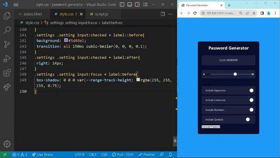280x158 pixels.
Task: Open the browser tab search chevron
Action: pyautogui.click(x=247, y=3)
